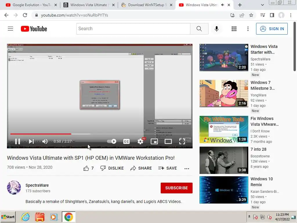
Task: Open the video settings gear
Action: pos(140,141)
